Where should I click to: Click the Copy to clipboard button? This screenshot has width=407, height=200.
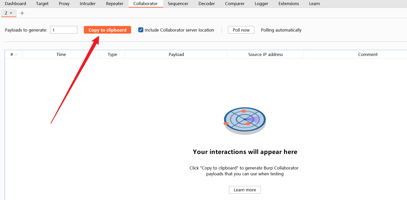coord(107,30)
